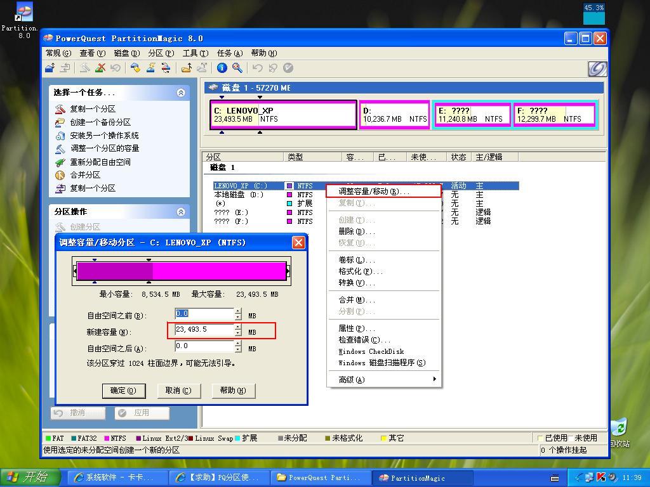
Task: Click the 安装另一个操作系统 task icon
Action: 60,136
